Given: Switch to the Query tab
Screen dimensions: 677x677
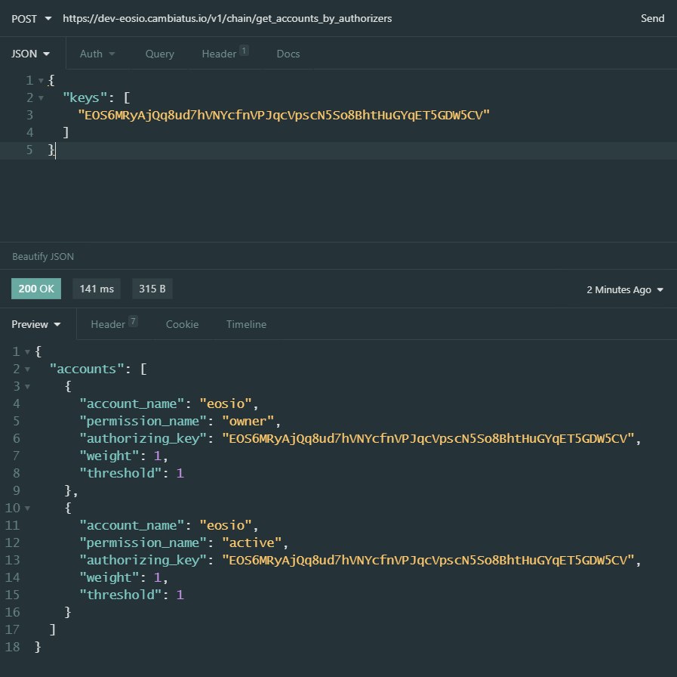Looking at the screenshot, I should [159, 54].
